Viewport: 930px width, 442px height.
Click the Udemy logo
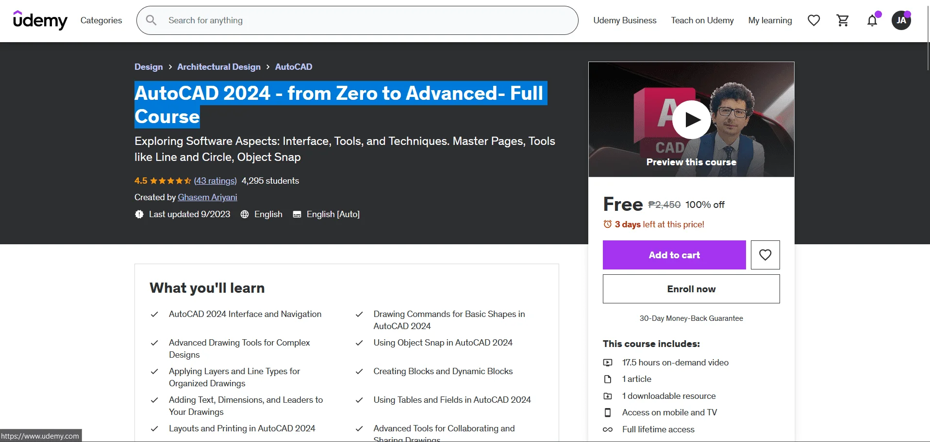point(40,20)
